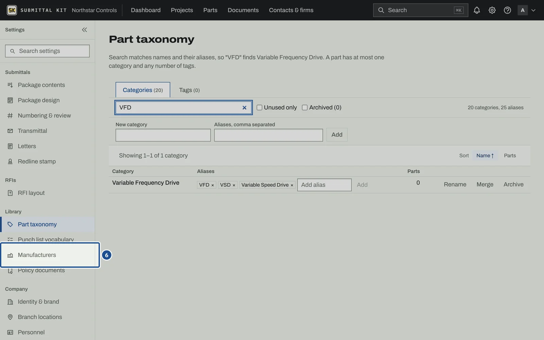544x340 pixels.
Task: Click the global Search bar
Action: point(421,10)
